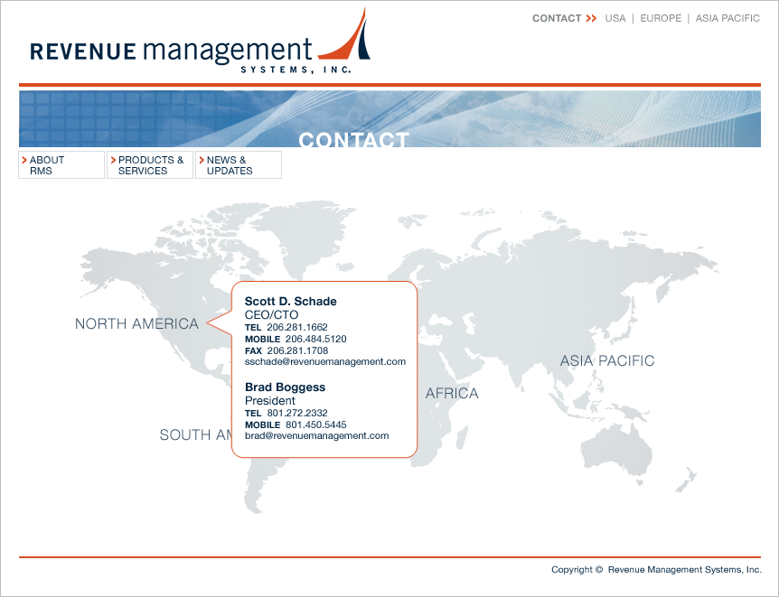Click the double chevron next to CONTACT
Viewport: 779px width, 597px height.
click(x=591, y=18)
